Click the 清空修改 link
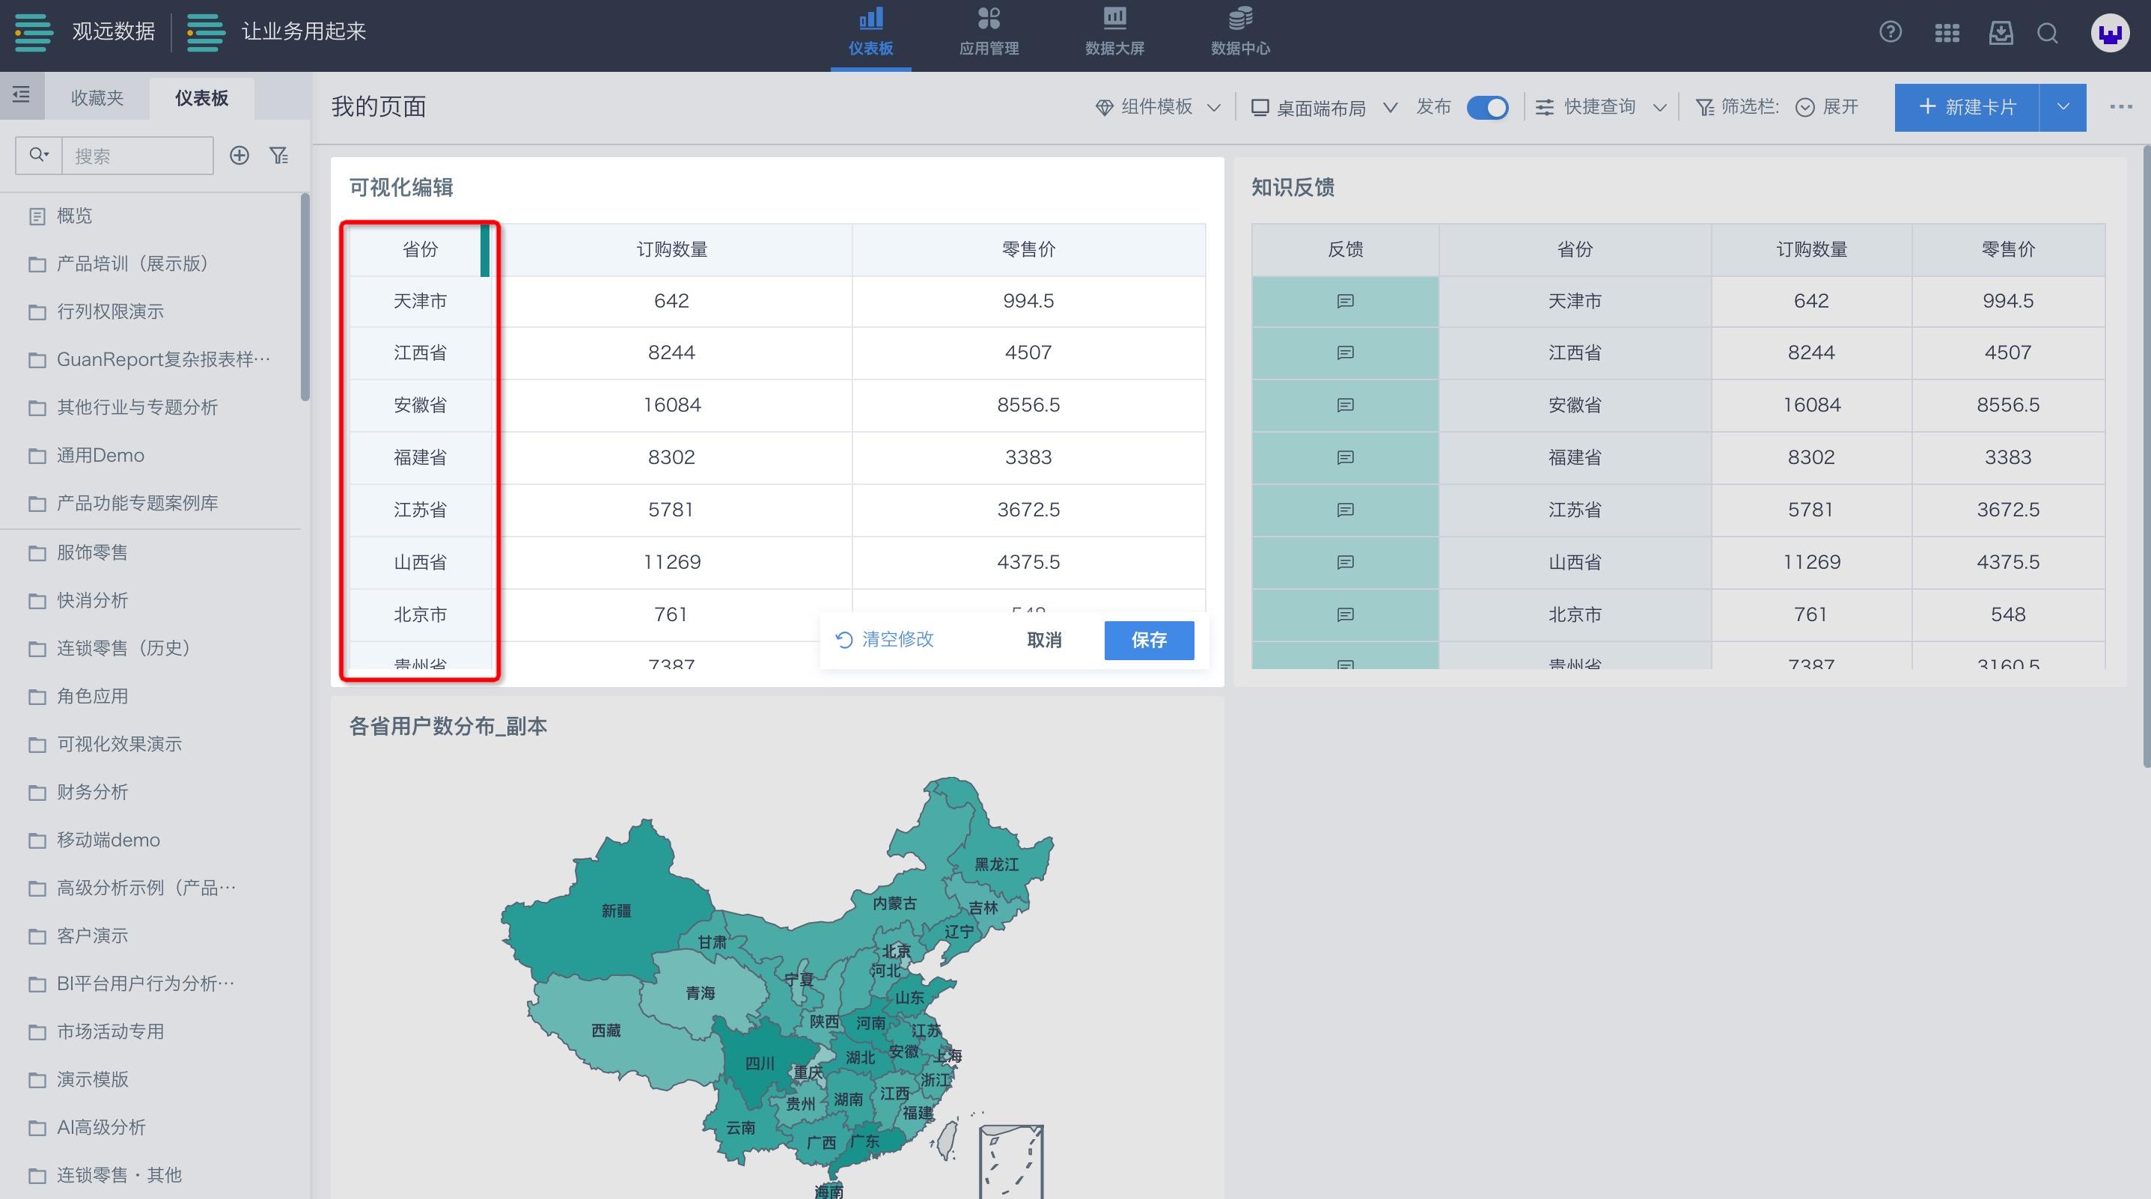The height and width of the screenshot is (1199, 2151). point(885,640)
